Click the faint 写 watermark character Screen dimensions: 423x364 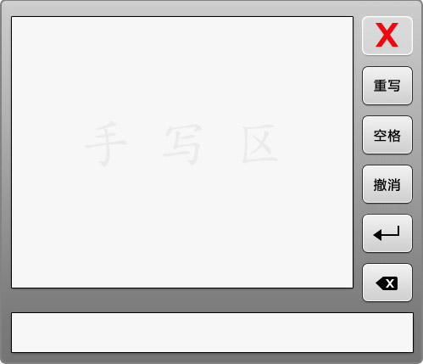183,144
